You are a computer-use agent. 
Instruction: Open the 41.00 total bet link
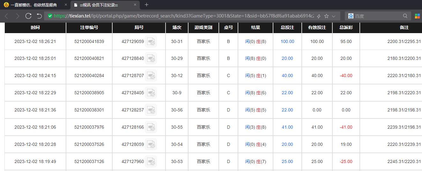click(287, 127)
